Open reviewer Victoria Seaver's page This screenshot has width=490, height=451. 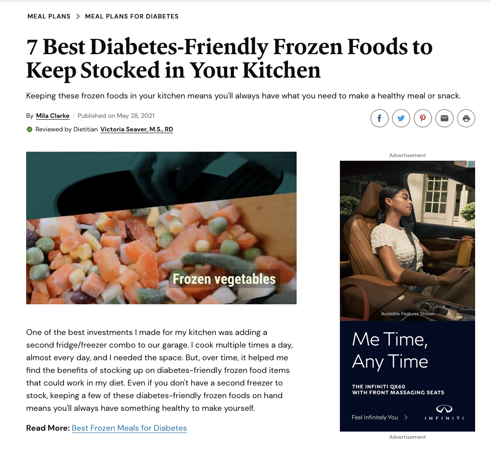137,129
